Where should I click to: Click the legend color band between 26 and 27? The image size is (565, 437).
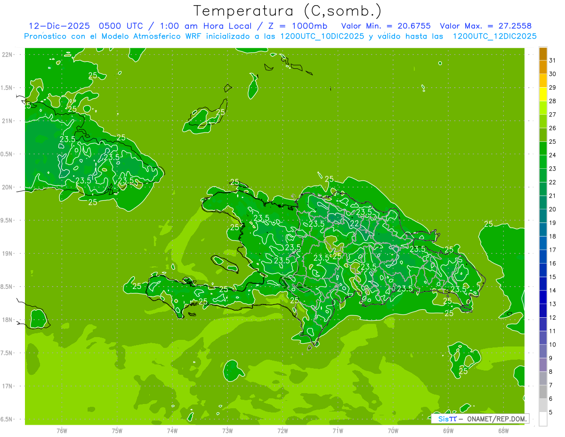[543, 121]
